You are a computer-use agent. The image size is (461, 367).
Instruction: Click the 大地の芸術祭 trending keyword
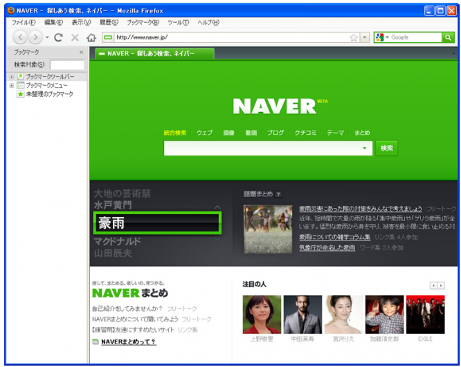coord(123,194)
